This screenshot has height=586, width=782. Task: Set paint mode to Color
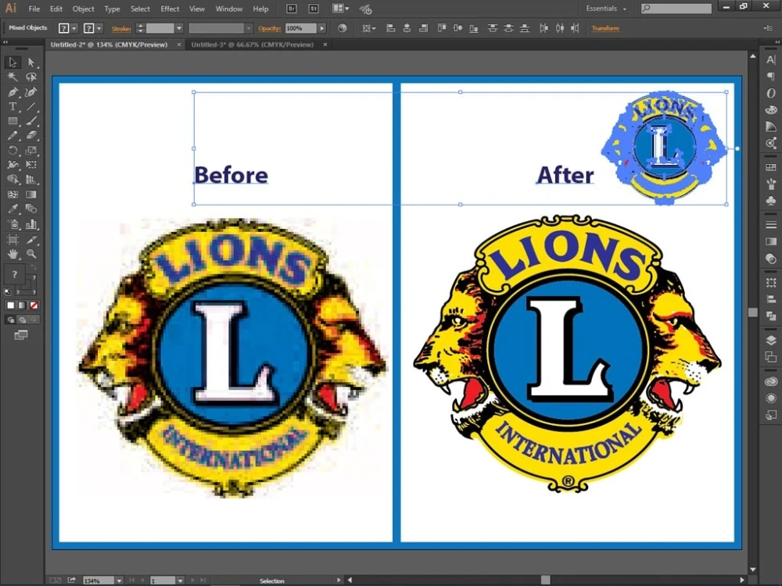10,306
